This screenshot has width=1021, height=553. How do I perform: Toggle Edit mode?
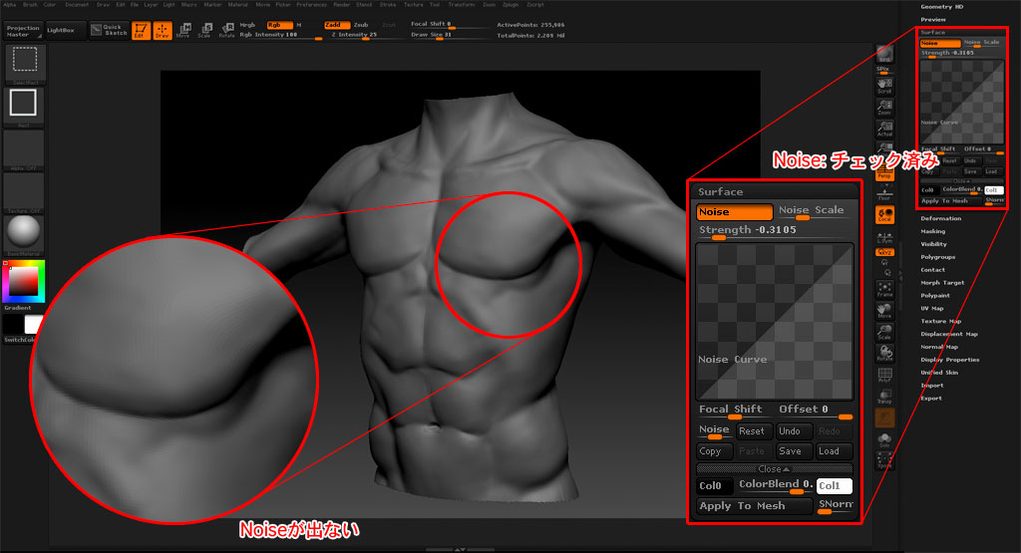[141, 31]
